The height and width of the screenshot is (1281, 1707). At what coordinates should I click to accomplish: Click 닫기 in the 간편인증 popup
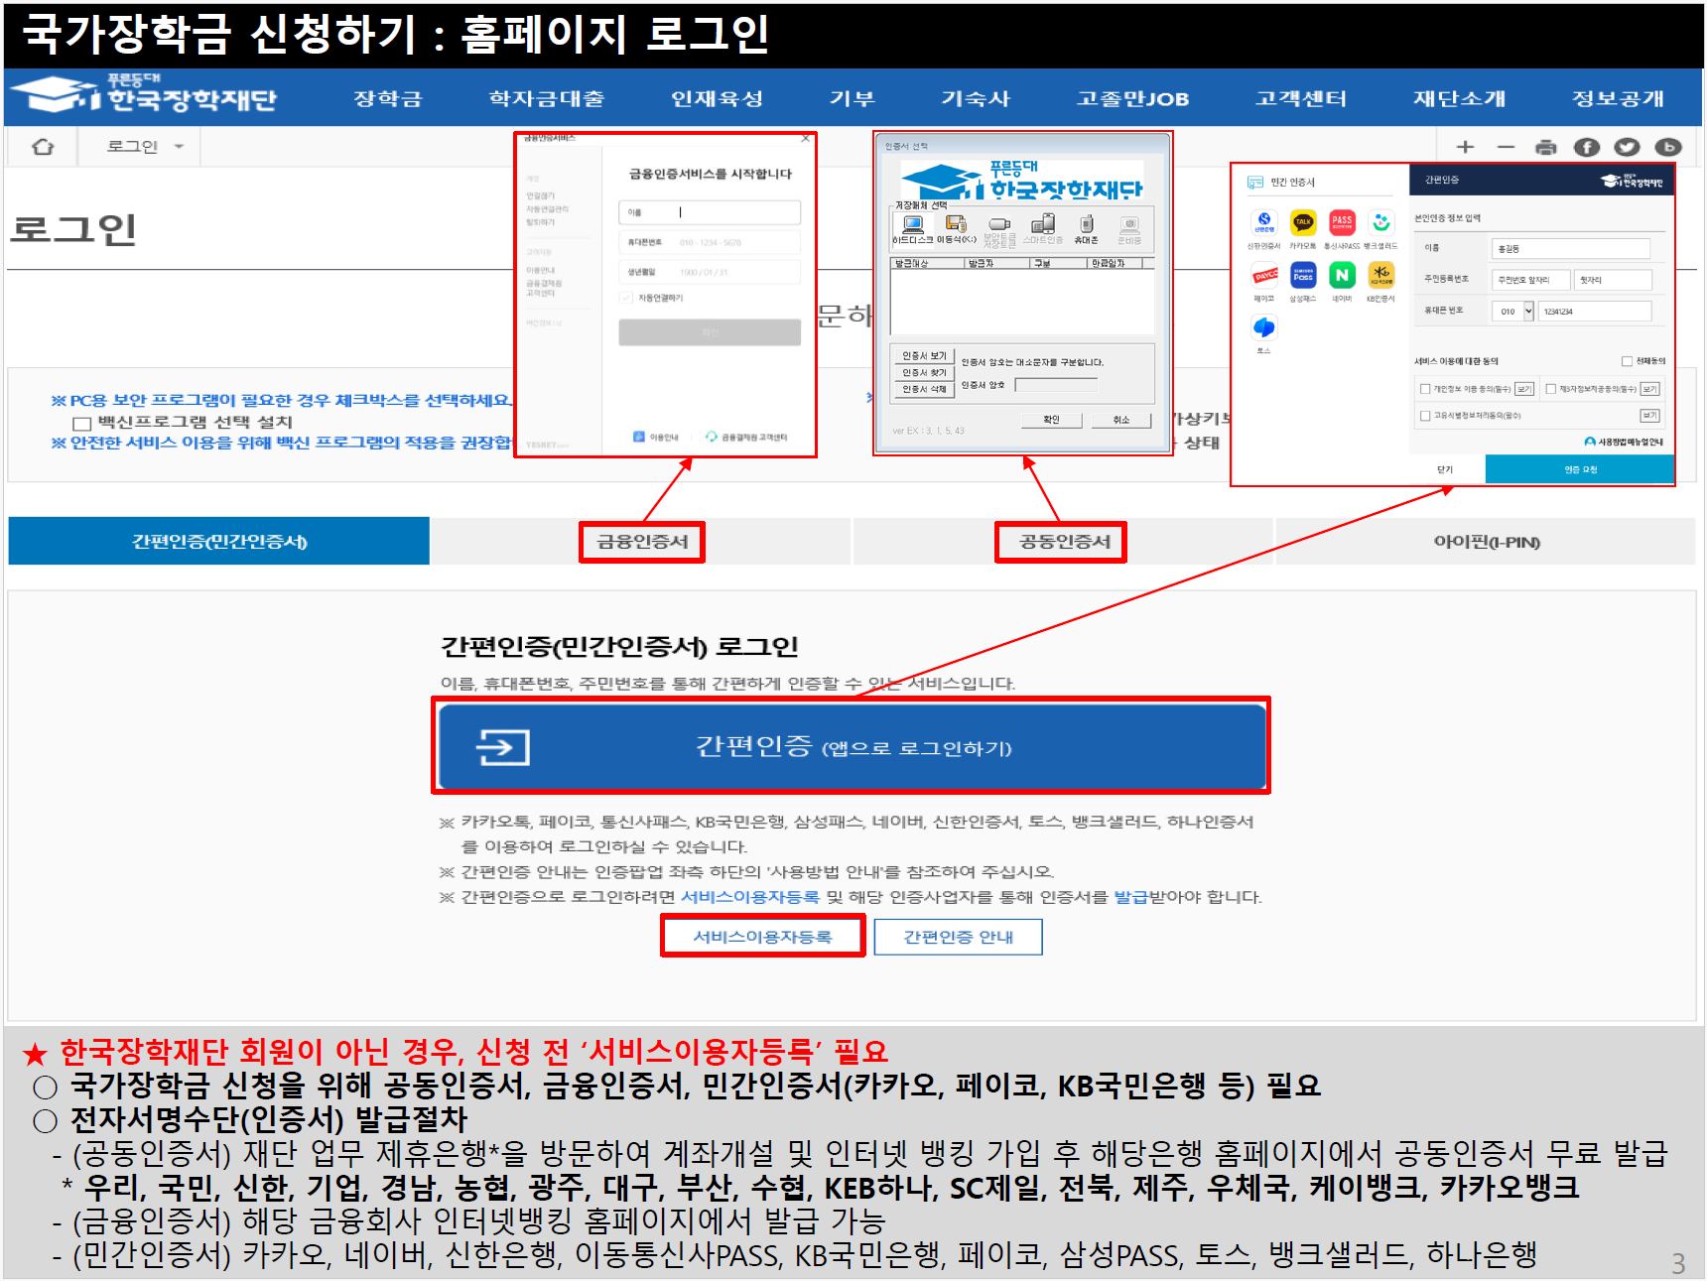1445,469
